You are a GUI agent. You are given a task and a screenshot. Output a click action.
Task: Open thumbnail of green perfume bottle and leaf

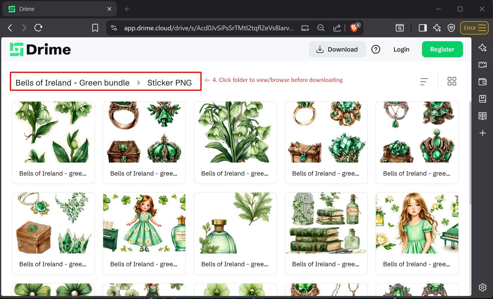click(x=235, y=223)
